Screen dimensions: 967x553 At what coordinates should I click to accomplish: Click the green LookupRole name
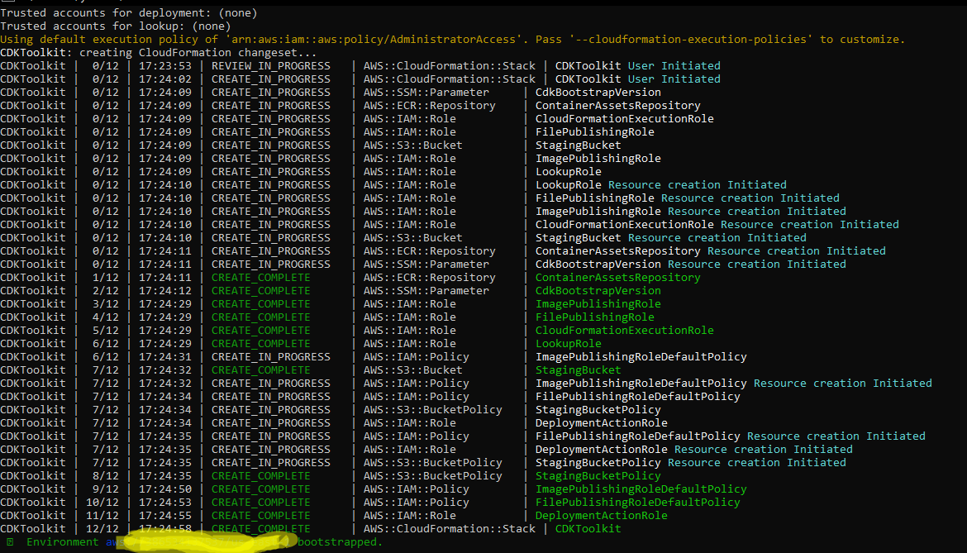point(568,343)
